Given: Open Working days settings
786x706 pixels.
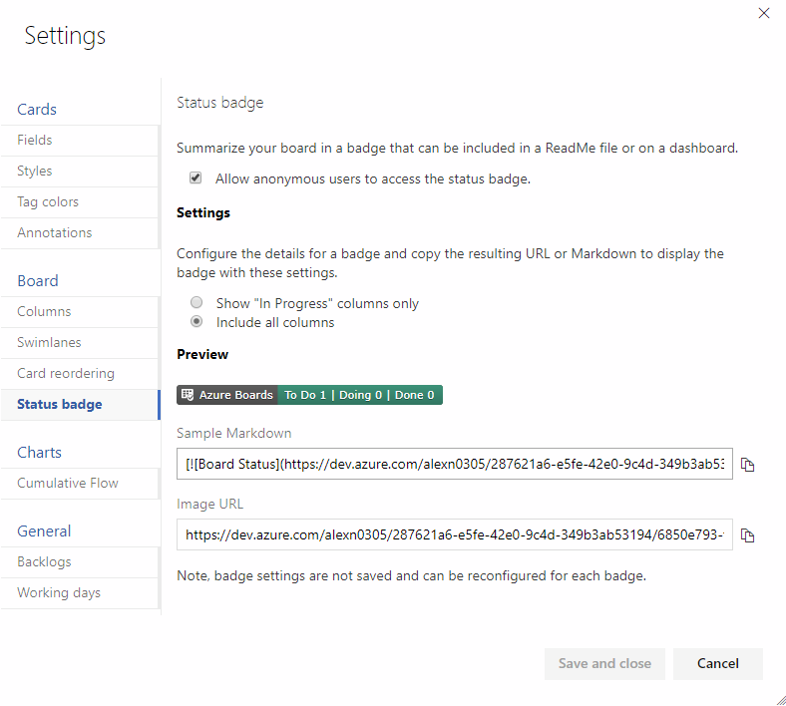Looking at the screenshot, I should 59,593.
